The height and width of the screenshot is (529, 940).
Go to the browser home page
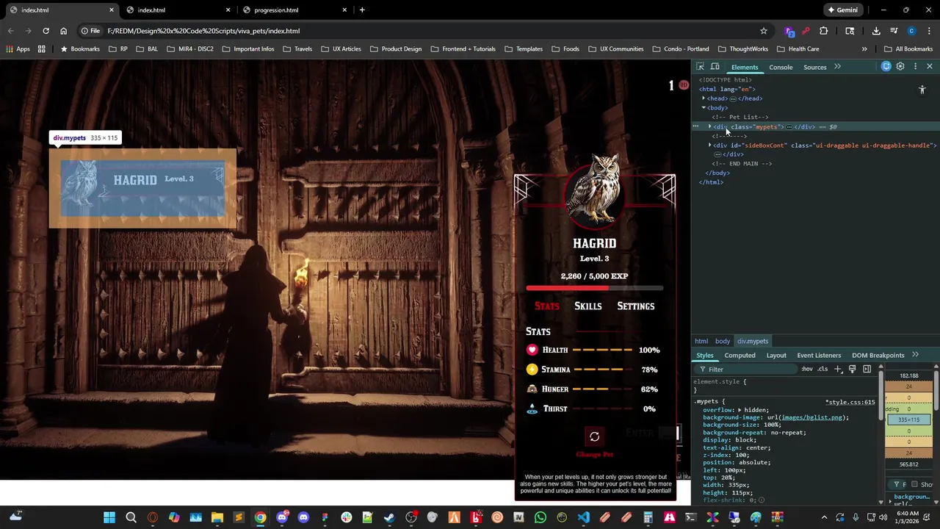[63, 31]
